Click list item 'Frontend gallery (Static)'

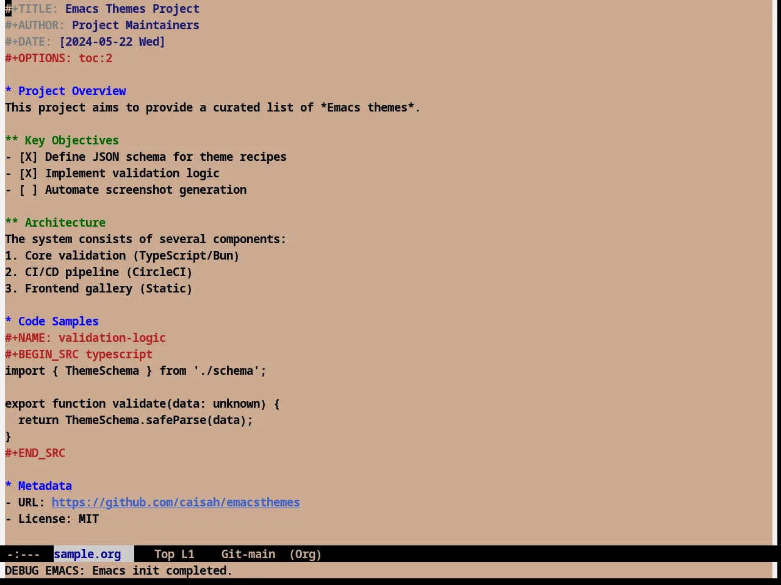[x=109, y=289]
